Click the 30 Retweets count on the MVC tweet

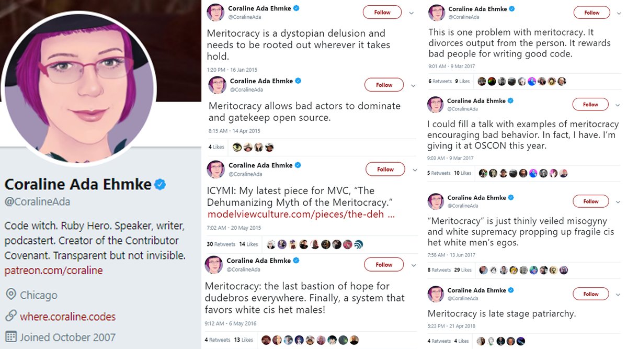click(x=221, y=244)
